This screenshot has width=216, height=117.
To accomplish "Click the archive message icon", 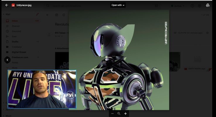I will click(56, 15).
